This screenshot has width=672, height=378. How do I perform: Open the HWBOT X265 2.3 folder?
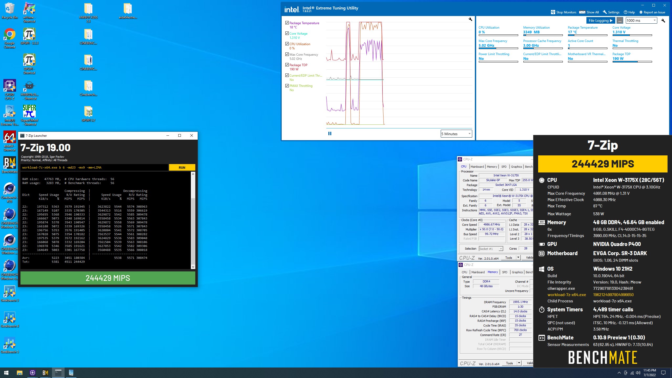(x=88, y=12)
